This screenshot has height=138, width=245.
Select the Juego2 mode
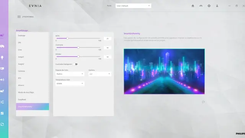pyautogui.click(x=33, y=64)
